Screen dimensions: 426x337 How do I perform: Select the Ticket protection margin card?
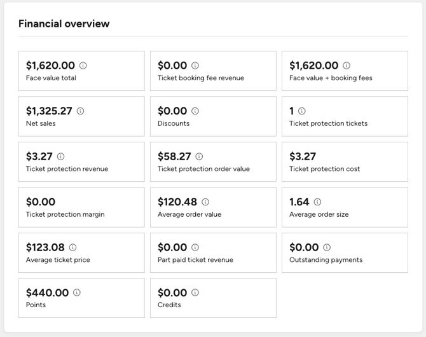pyautogui.click(x=81, y=207)
